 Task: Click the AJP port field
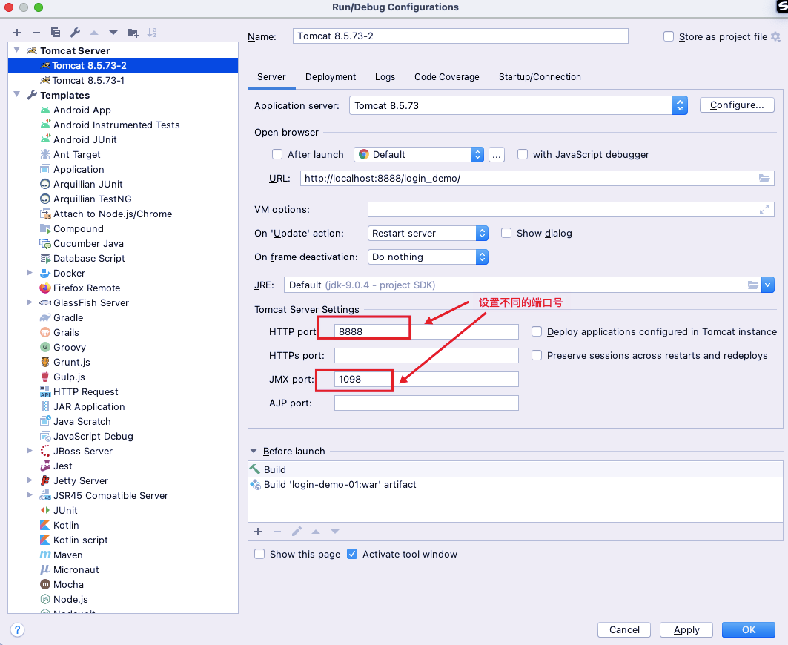coord(426,403)
